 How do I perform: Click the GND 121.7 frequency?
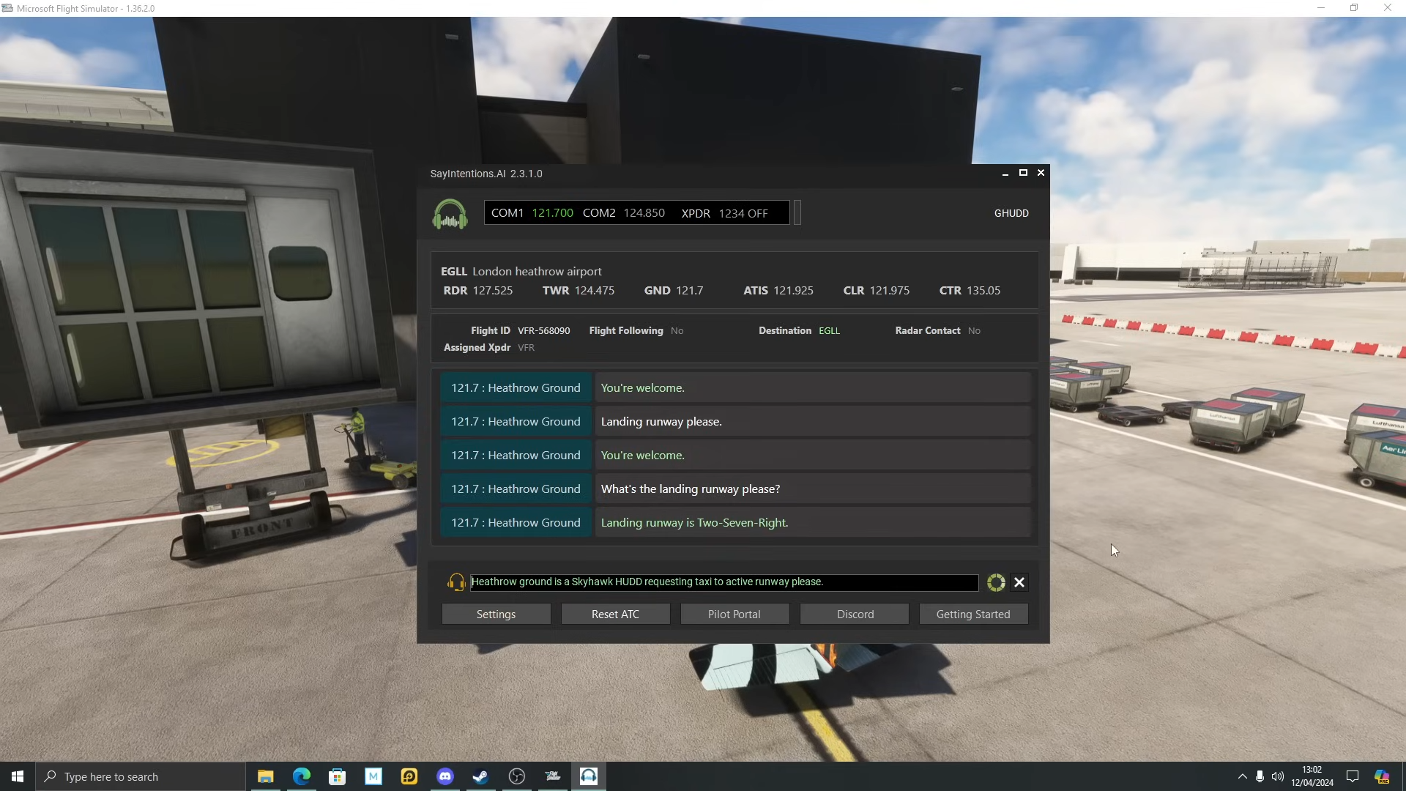click(674, 291)
